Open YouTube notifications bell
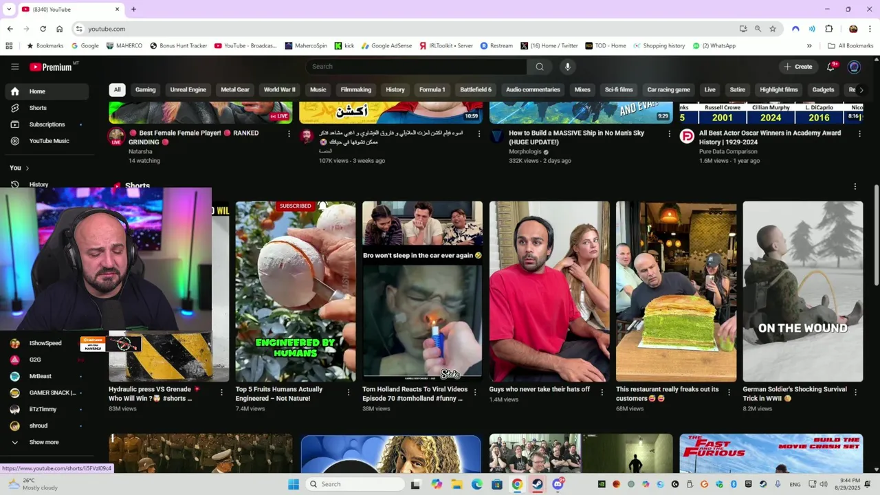The width and height of the screenshot is (880, 495). pos(830,67)
